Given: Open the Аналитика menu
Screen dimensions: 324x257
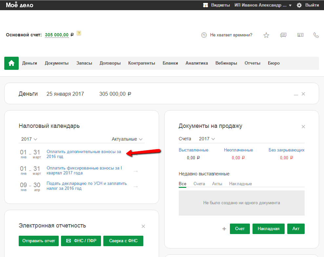Looking at the screenshot, I should click(197, 63).
